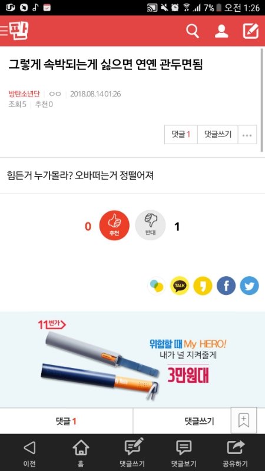
Task: Open the 댓글 1 tab at bottom
Action: tap(67, 421)
